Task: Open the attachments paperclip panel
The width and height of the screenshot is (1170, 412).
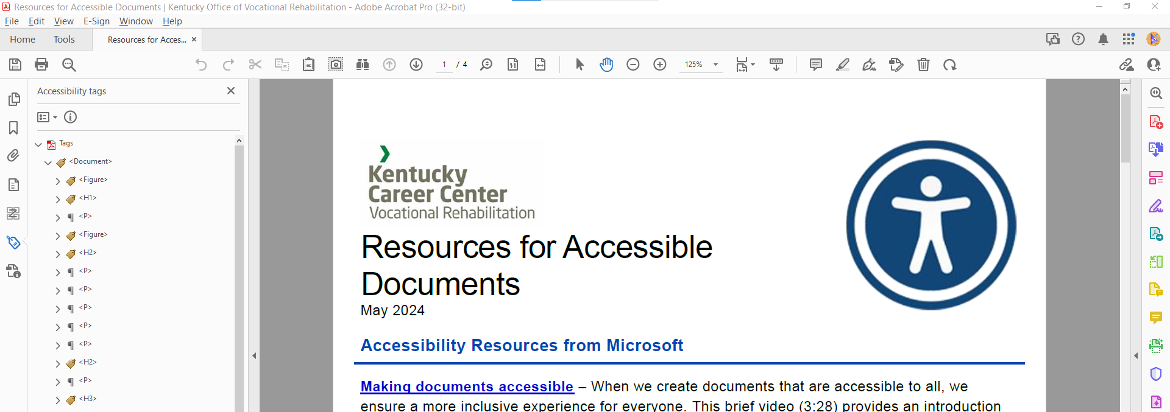Action: [x=13, y=156]
